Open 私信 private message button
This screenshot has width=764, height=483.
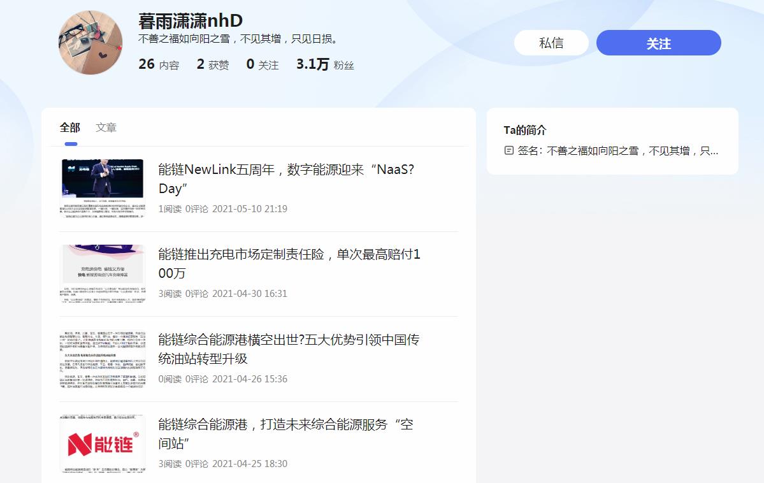[x=551, y=43]
